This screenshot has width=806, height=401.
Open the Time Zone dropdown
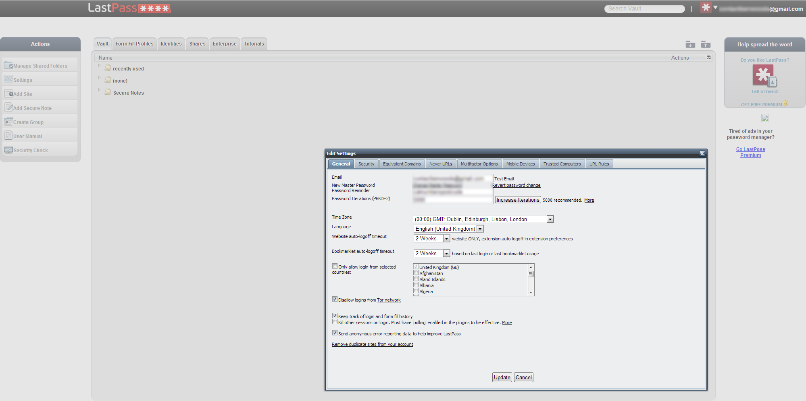483,219
